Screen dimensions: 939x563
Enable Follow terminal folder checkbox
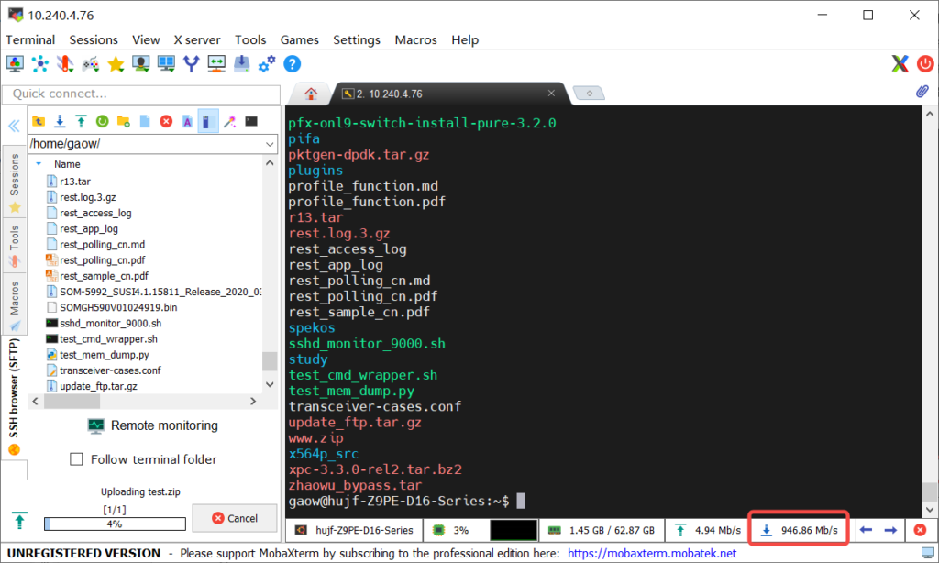[77, 459]
